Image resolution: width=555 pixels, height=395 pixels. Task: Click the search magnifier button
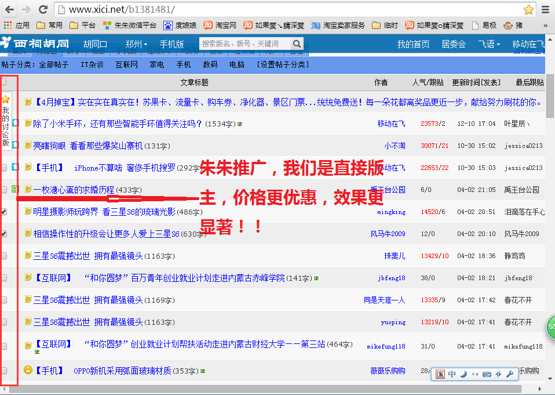(x=297, y=44)
